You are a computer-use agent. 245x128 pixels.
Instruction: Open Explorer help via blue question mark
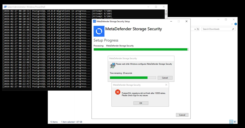pos(235,24)
